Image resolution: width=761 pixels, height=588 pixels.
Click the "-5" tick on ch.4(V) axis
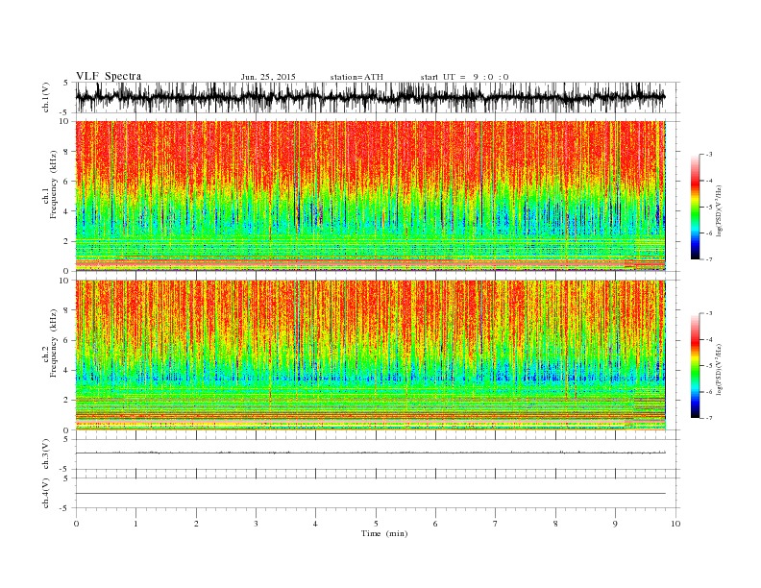pos(65,508)
